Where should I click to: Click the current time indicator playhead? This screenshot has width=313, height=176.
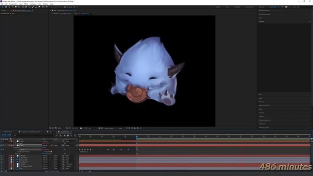(x=137, y=137)
